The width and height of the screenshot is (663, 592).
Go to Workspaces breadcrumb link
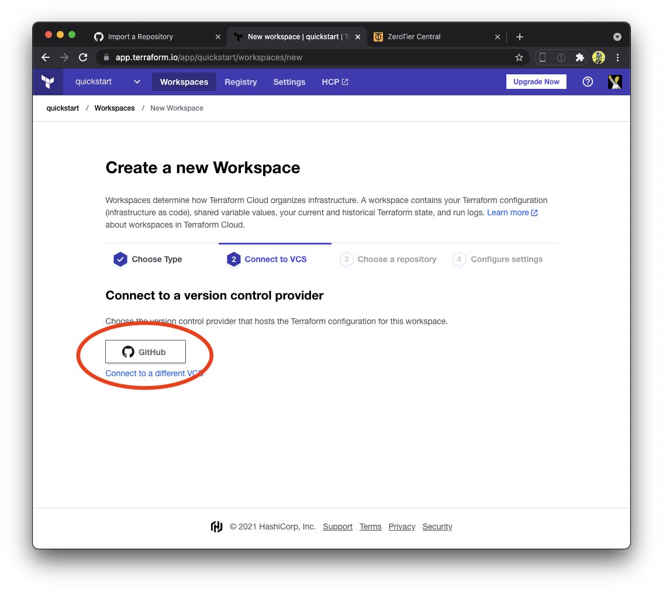(115, 108)
